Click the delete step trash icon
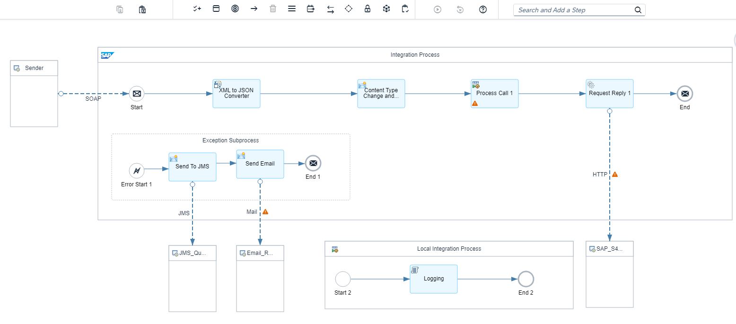Image resolution: width=736 pixels, height=324 pixels. (x=272, y=9)
